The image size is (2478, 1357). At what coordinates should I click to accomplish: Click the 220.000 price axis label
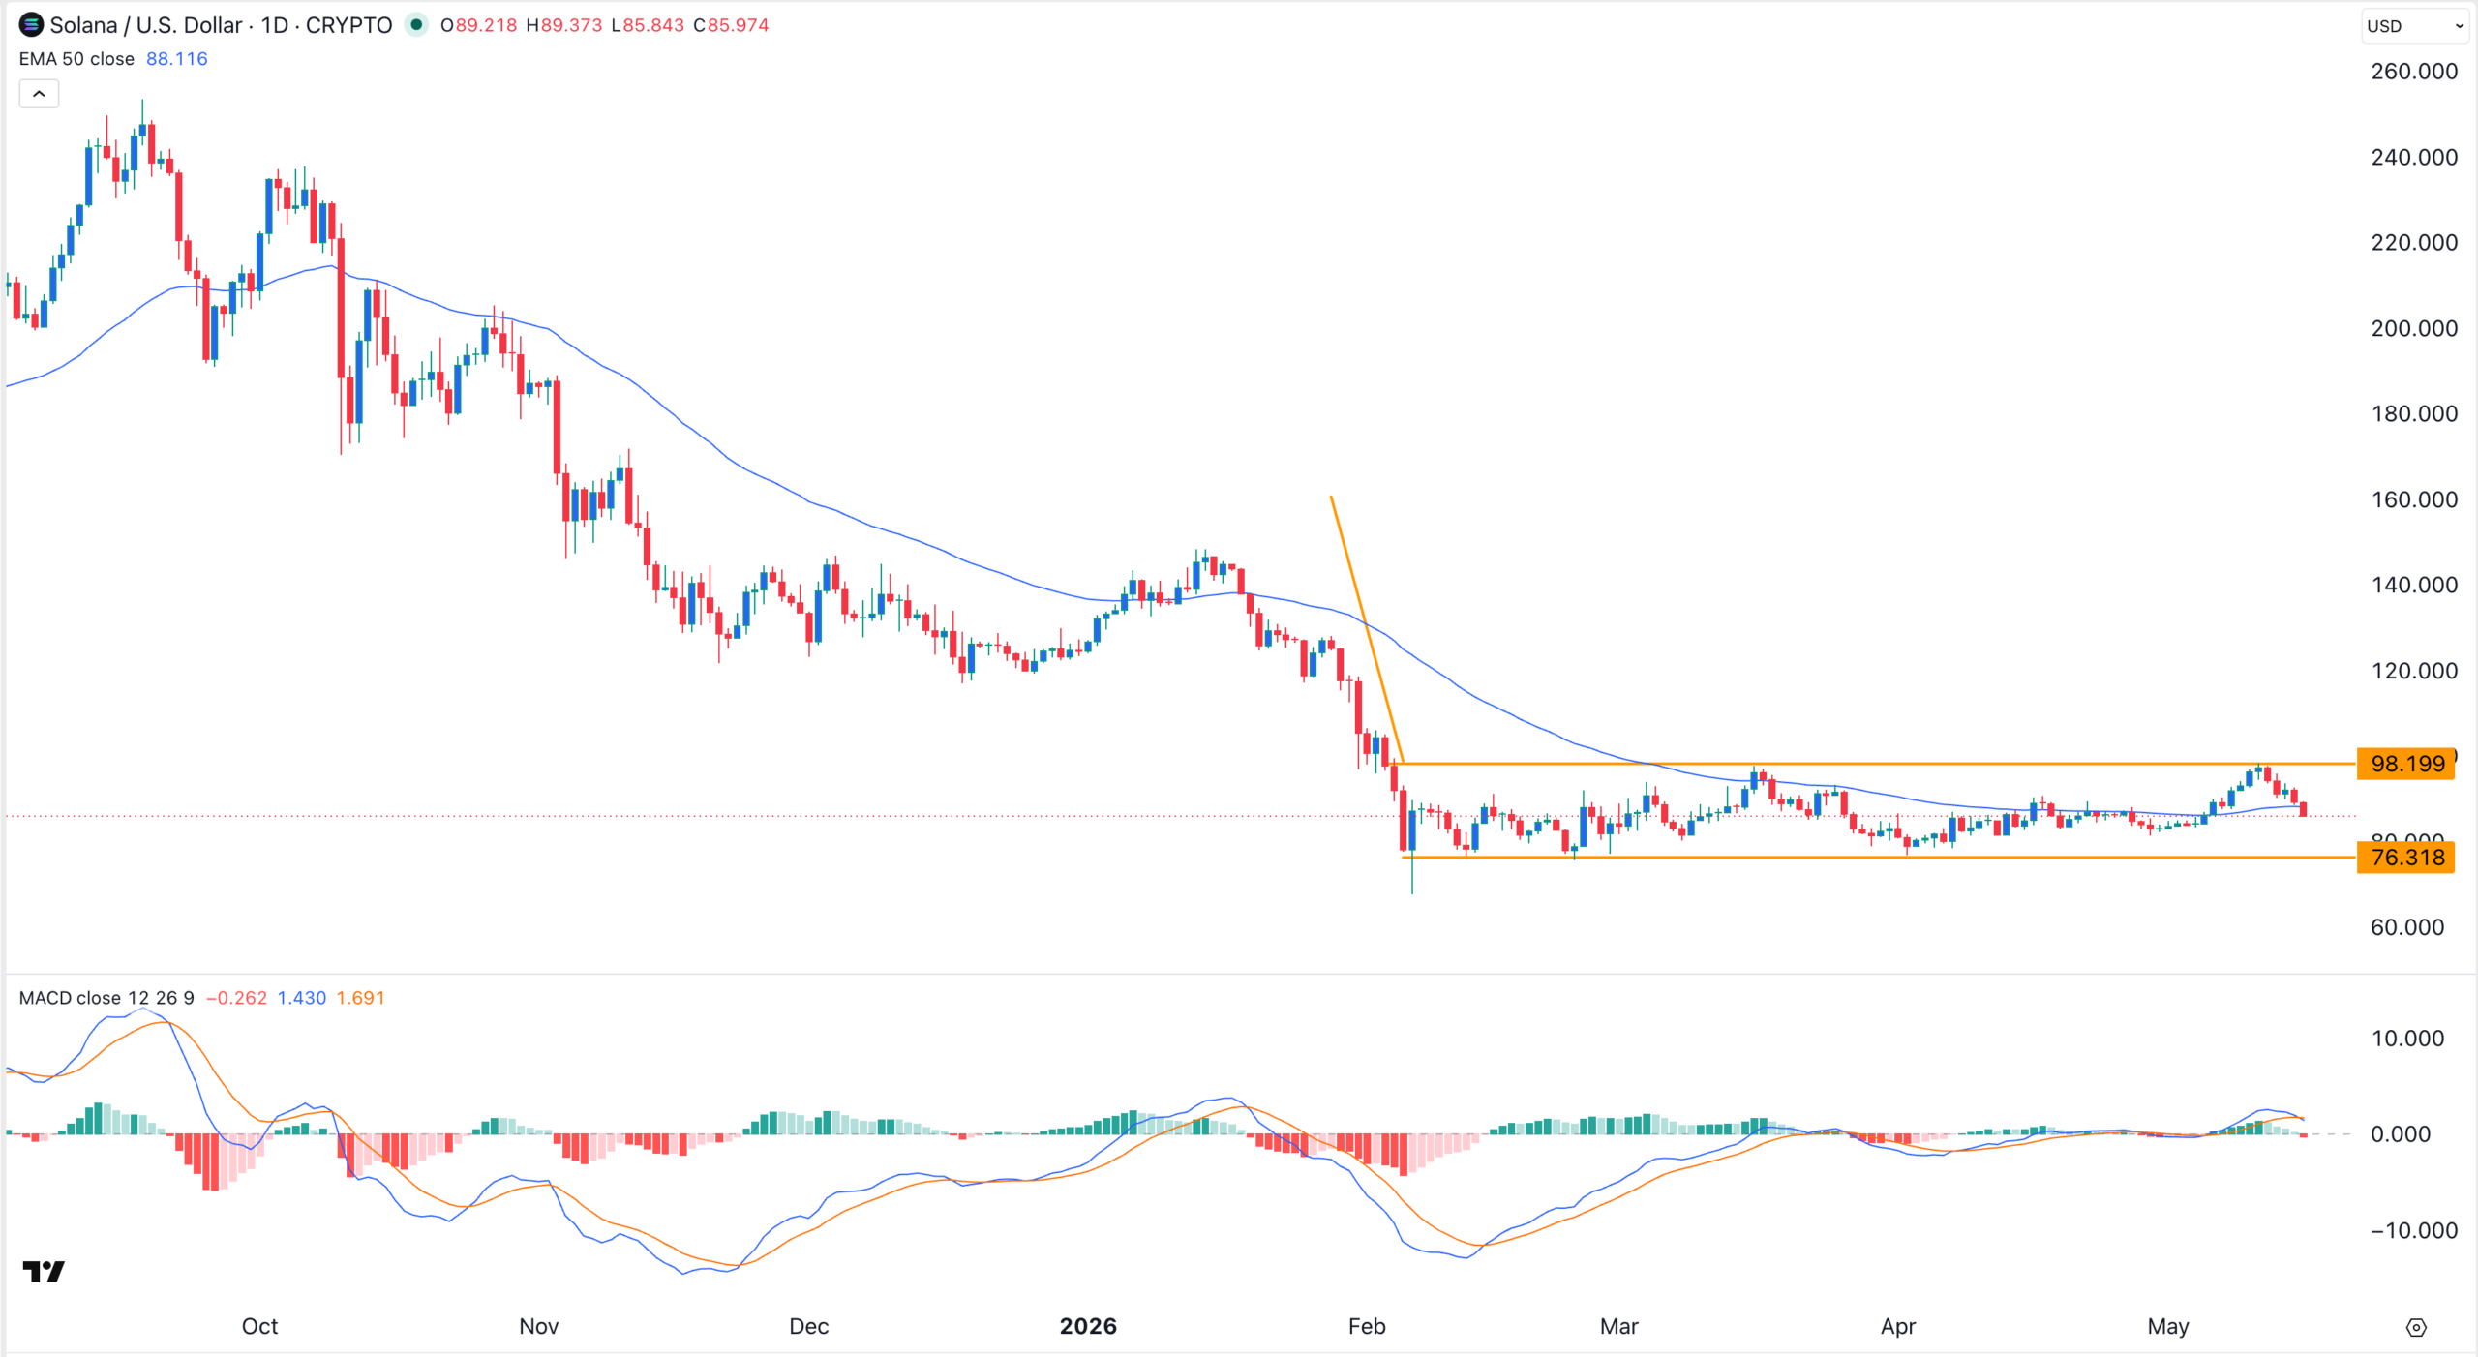point(2414,242)
